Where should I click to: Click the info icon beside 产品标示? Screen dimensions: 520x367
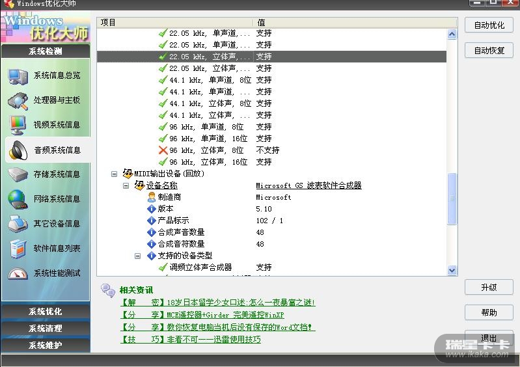click(x=151, y=221)
